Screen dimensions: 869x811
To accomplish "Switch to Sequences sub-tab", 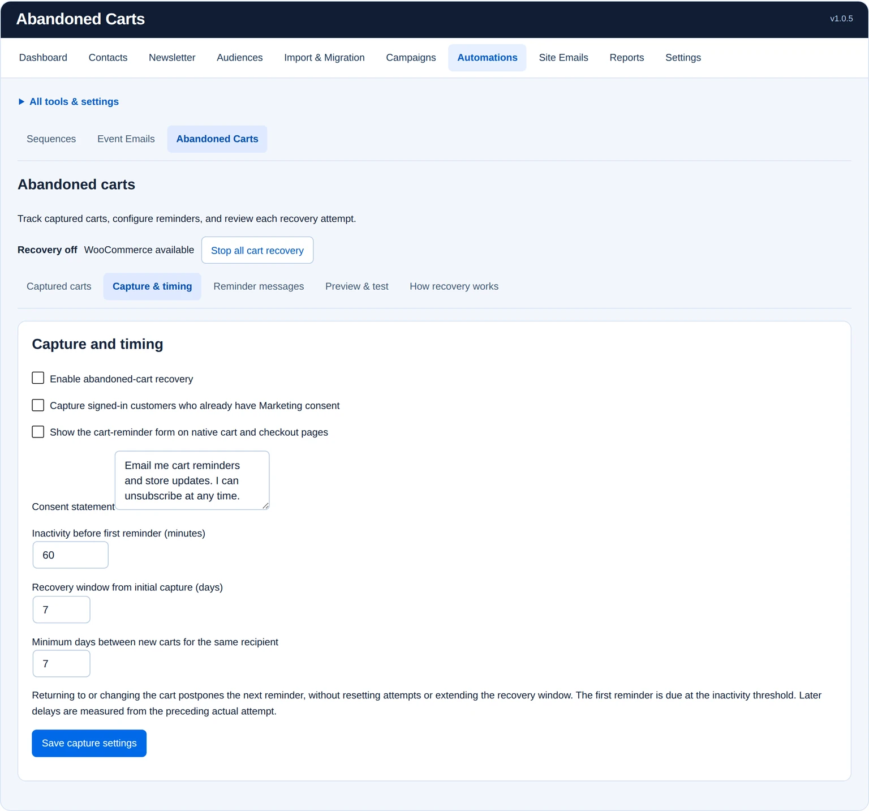I will tap(51, 139).
